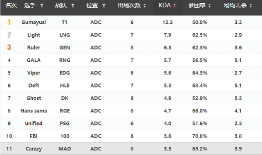The height and width of the screenshot is (155, 262).
Task: Sort by 参团率 using its sort arrows
Action: coord(209,6)
